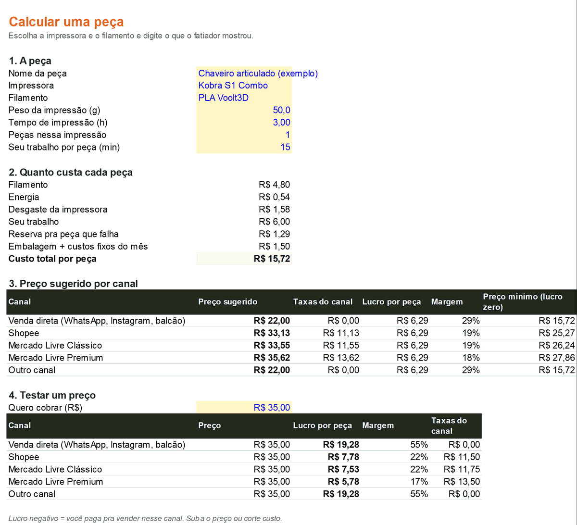Select the 'Embalagem + custos fixos do mês' label

tap(78, 246)
